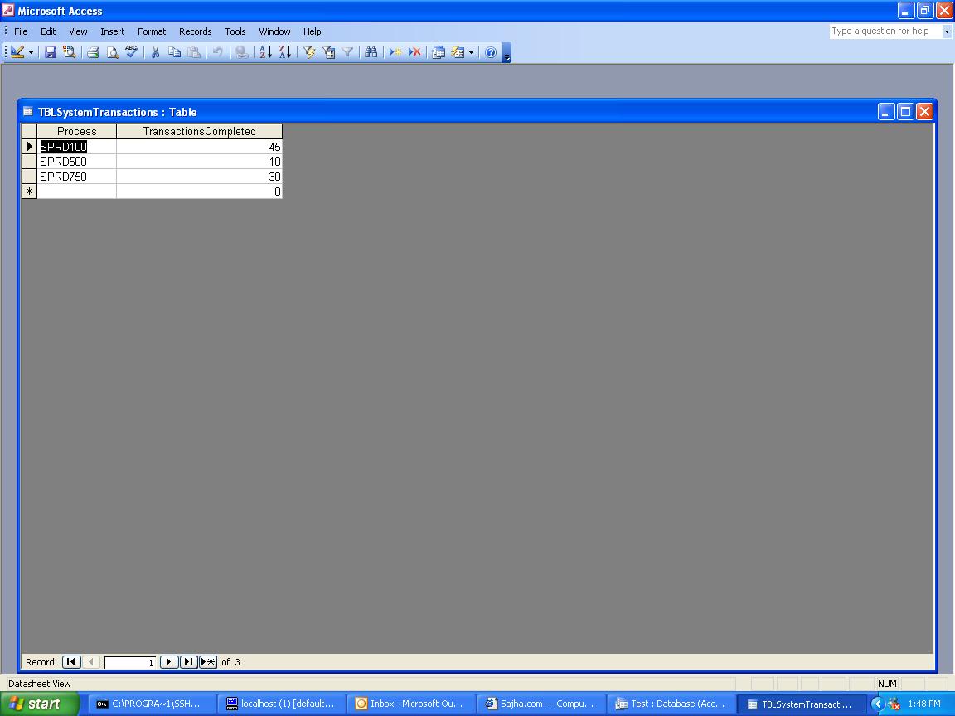The width and height of the screenshot is (955, 716).
Task: Open the Tools menu
Action: pos(235,31)
